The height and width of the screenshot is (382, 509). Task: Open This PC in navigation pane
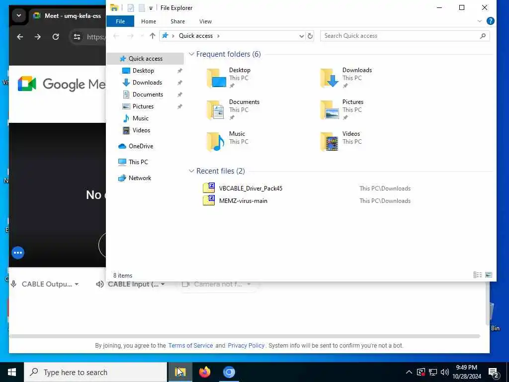coord(138,162)
